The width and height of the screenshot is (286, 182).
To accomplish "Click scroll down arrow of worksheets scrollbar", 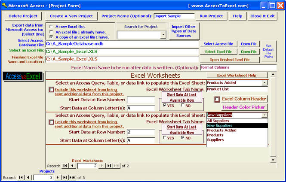I will 273,160.
